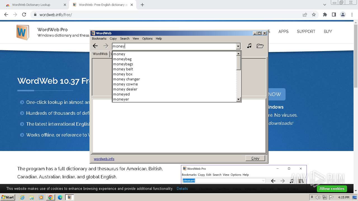Toggle Chrome side panel icon
The width and height of the screenshot is (358, 201).
(334, 15)
